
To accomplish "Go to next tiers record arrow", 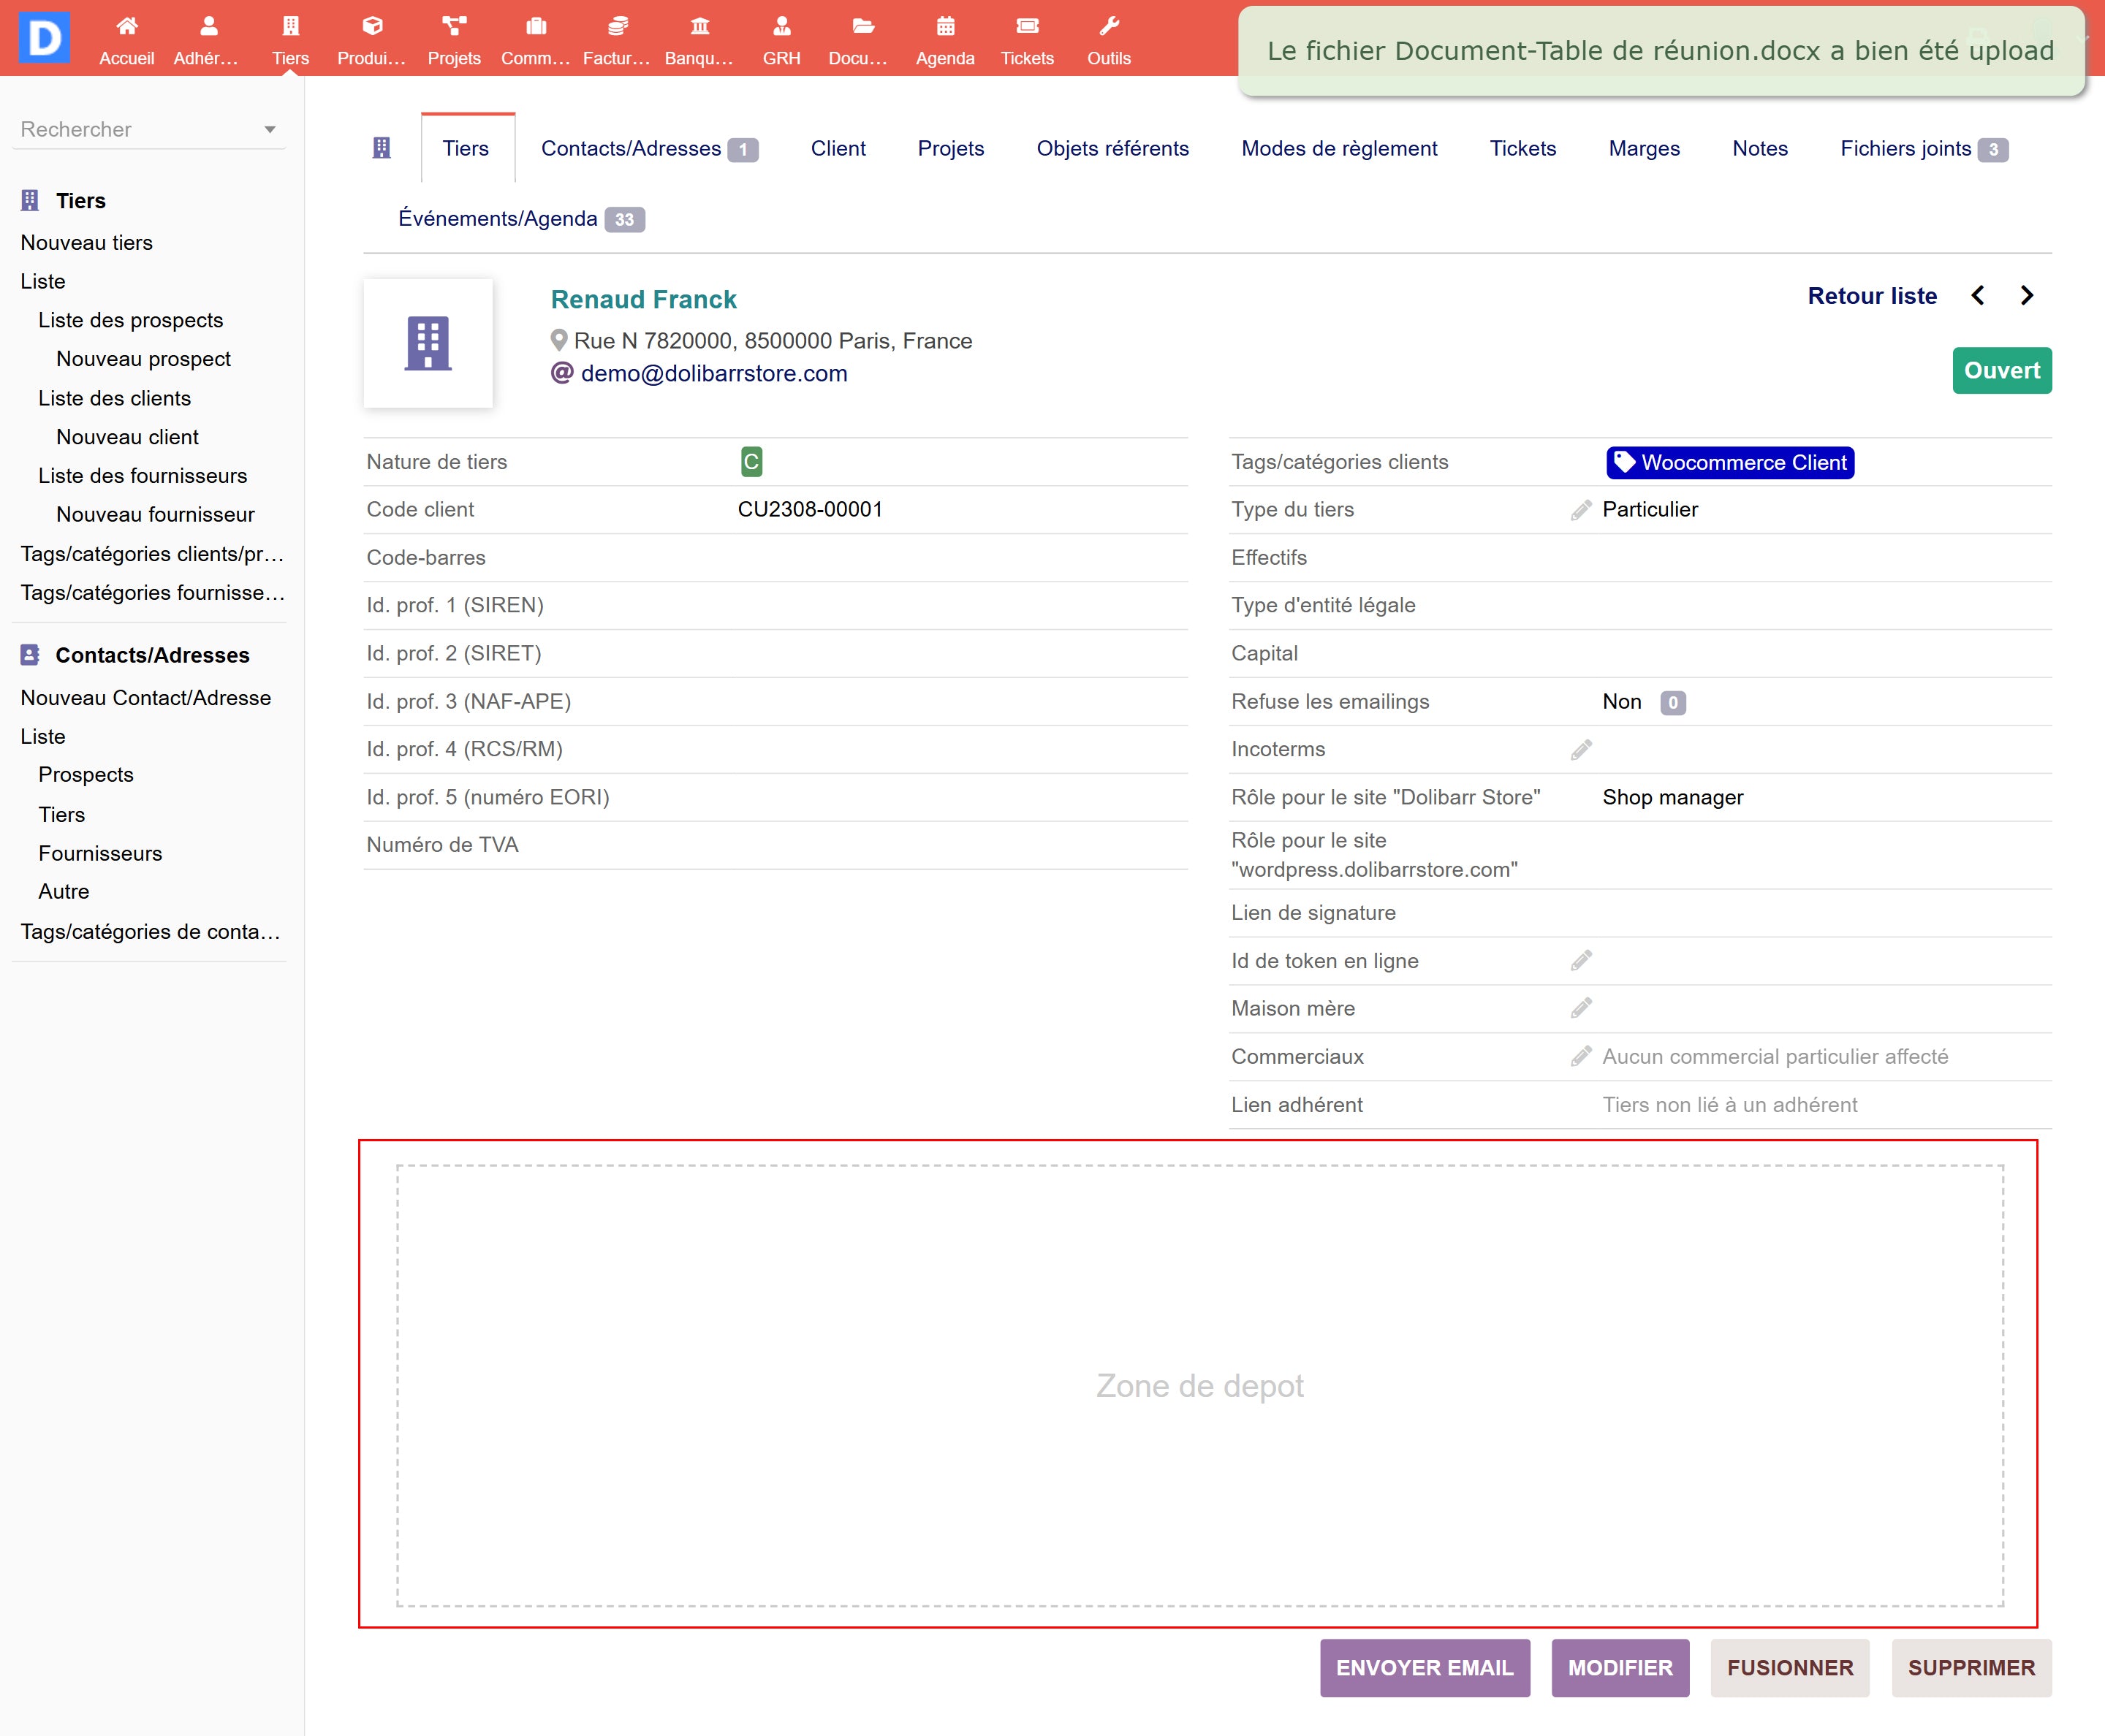I will coord(2026,296).
